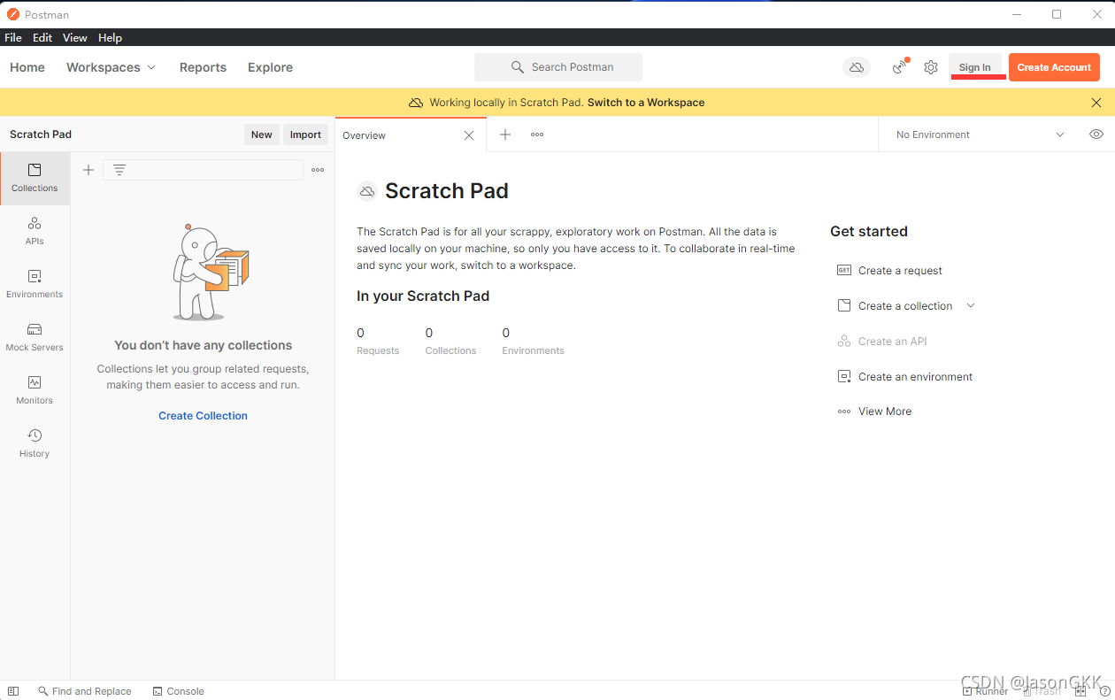Image resolution: width=1115 pixels, height=700 pixels.
Task: Open the Trash from status bar
Action: click(1042, 691)
